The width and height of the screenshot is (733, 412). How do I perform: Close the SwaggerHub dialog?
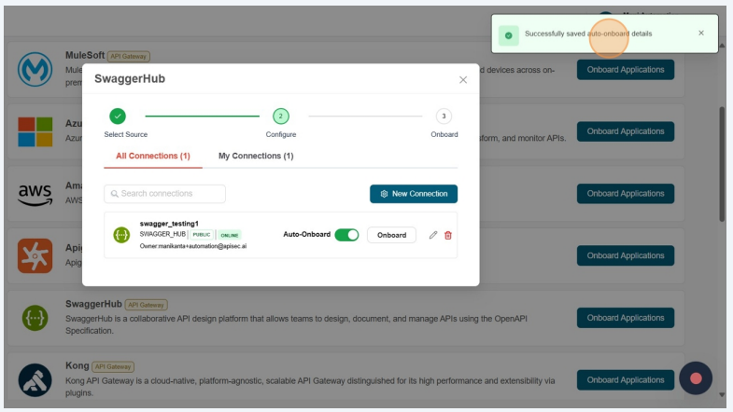pos(463,80)
